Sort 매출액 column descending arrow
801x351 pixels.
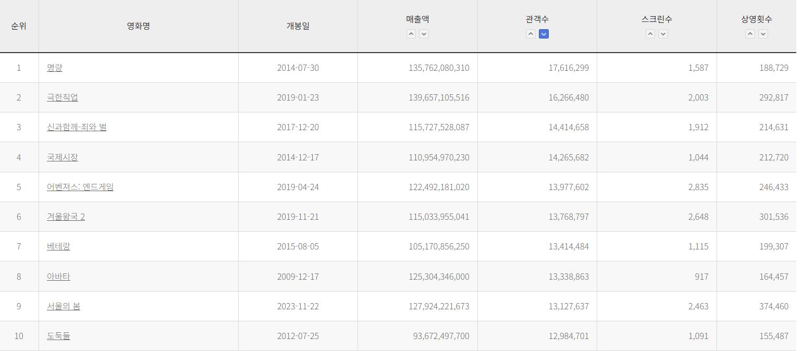(424, 34)
